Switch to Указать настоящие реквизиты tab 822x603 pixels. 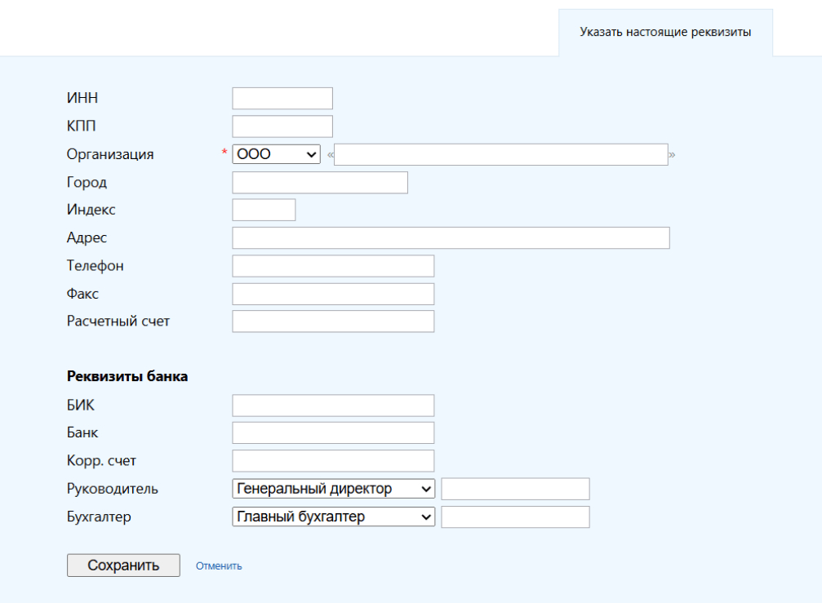[x=665, y=33]
